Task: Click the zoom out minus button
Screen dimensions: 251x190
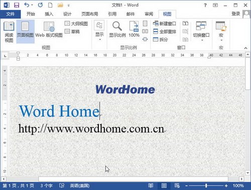Action: [187, 186]
